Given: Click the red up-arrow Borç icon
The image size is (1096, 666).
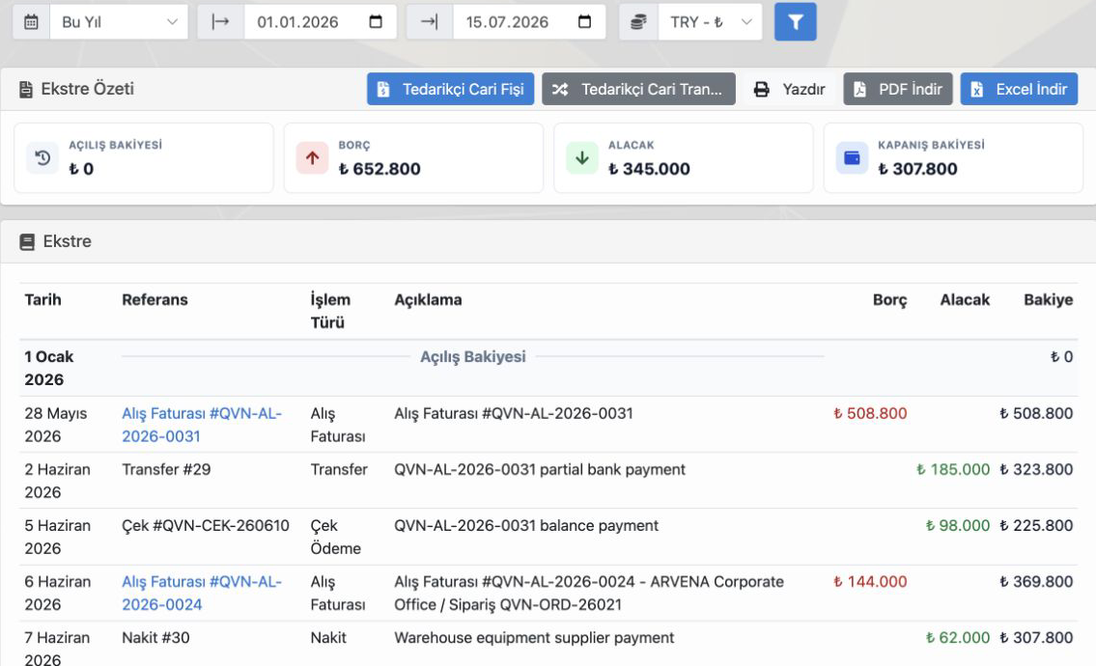Looking at the screenshot, I should click(313, 158).
